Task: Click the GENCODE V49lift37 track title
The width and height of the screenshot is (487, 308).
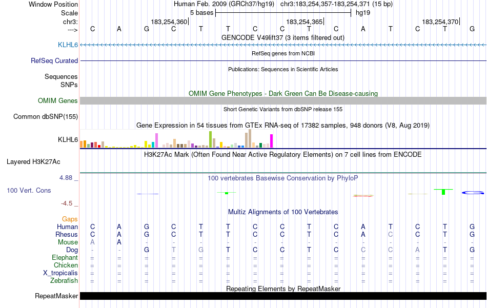Action: 283,37
